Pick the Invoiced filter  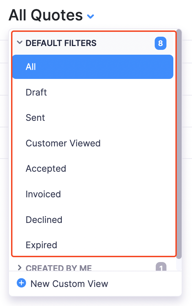coord(93,194)
